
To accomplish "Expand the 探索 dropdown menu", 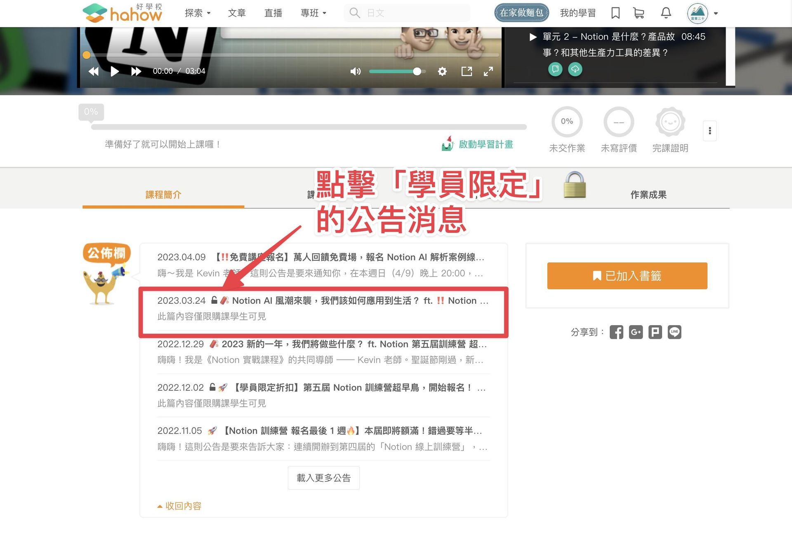I will [198, 13].
